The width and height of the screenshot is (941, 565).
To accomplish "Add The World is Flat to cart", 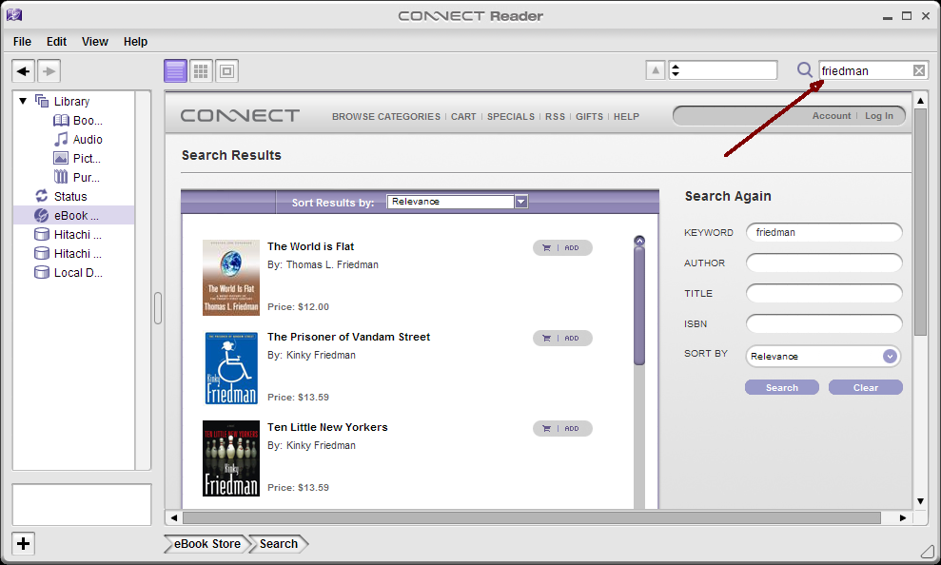I will (562, 247).
